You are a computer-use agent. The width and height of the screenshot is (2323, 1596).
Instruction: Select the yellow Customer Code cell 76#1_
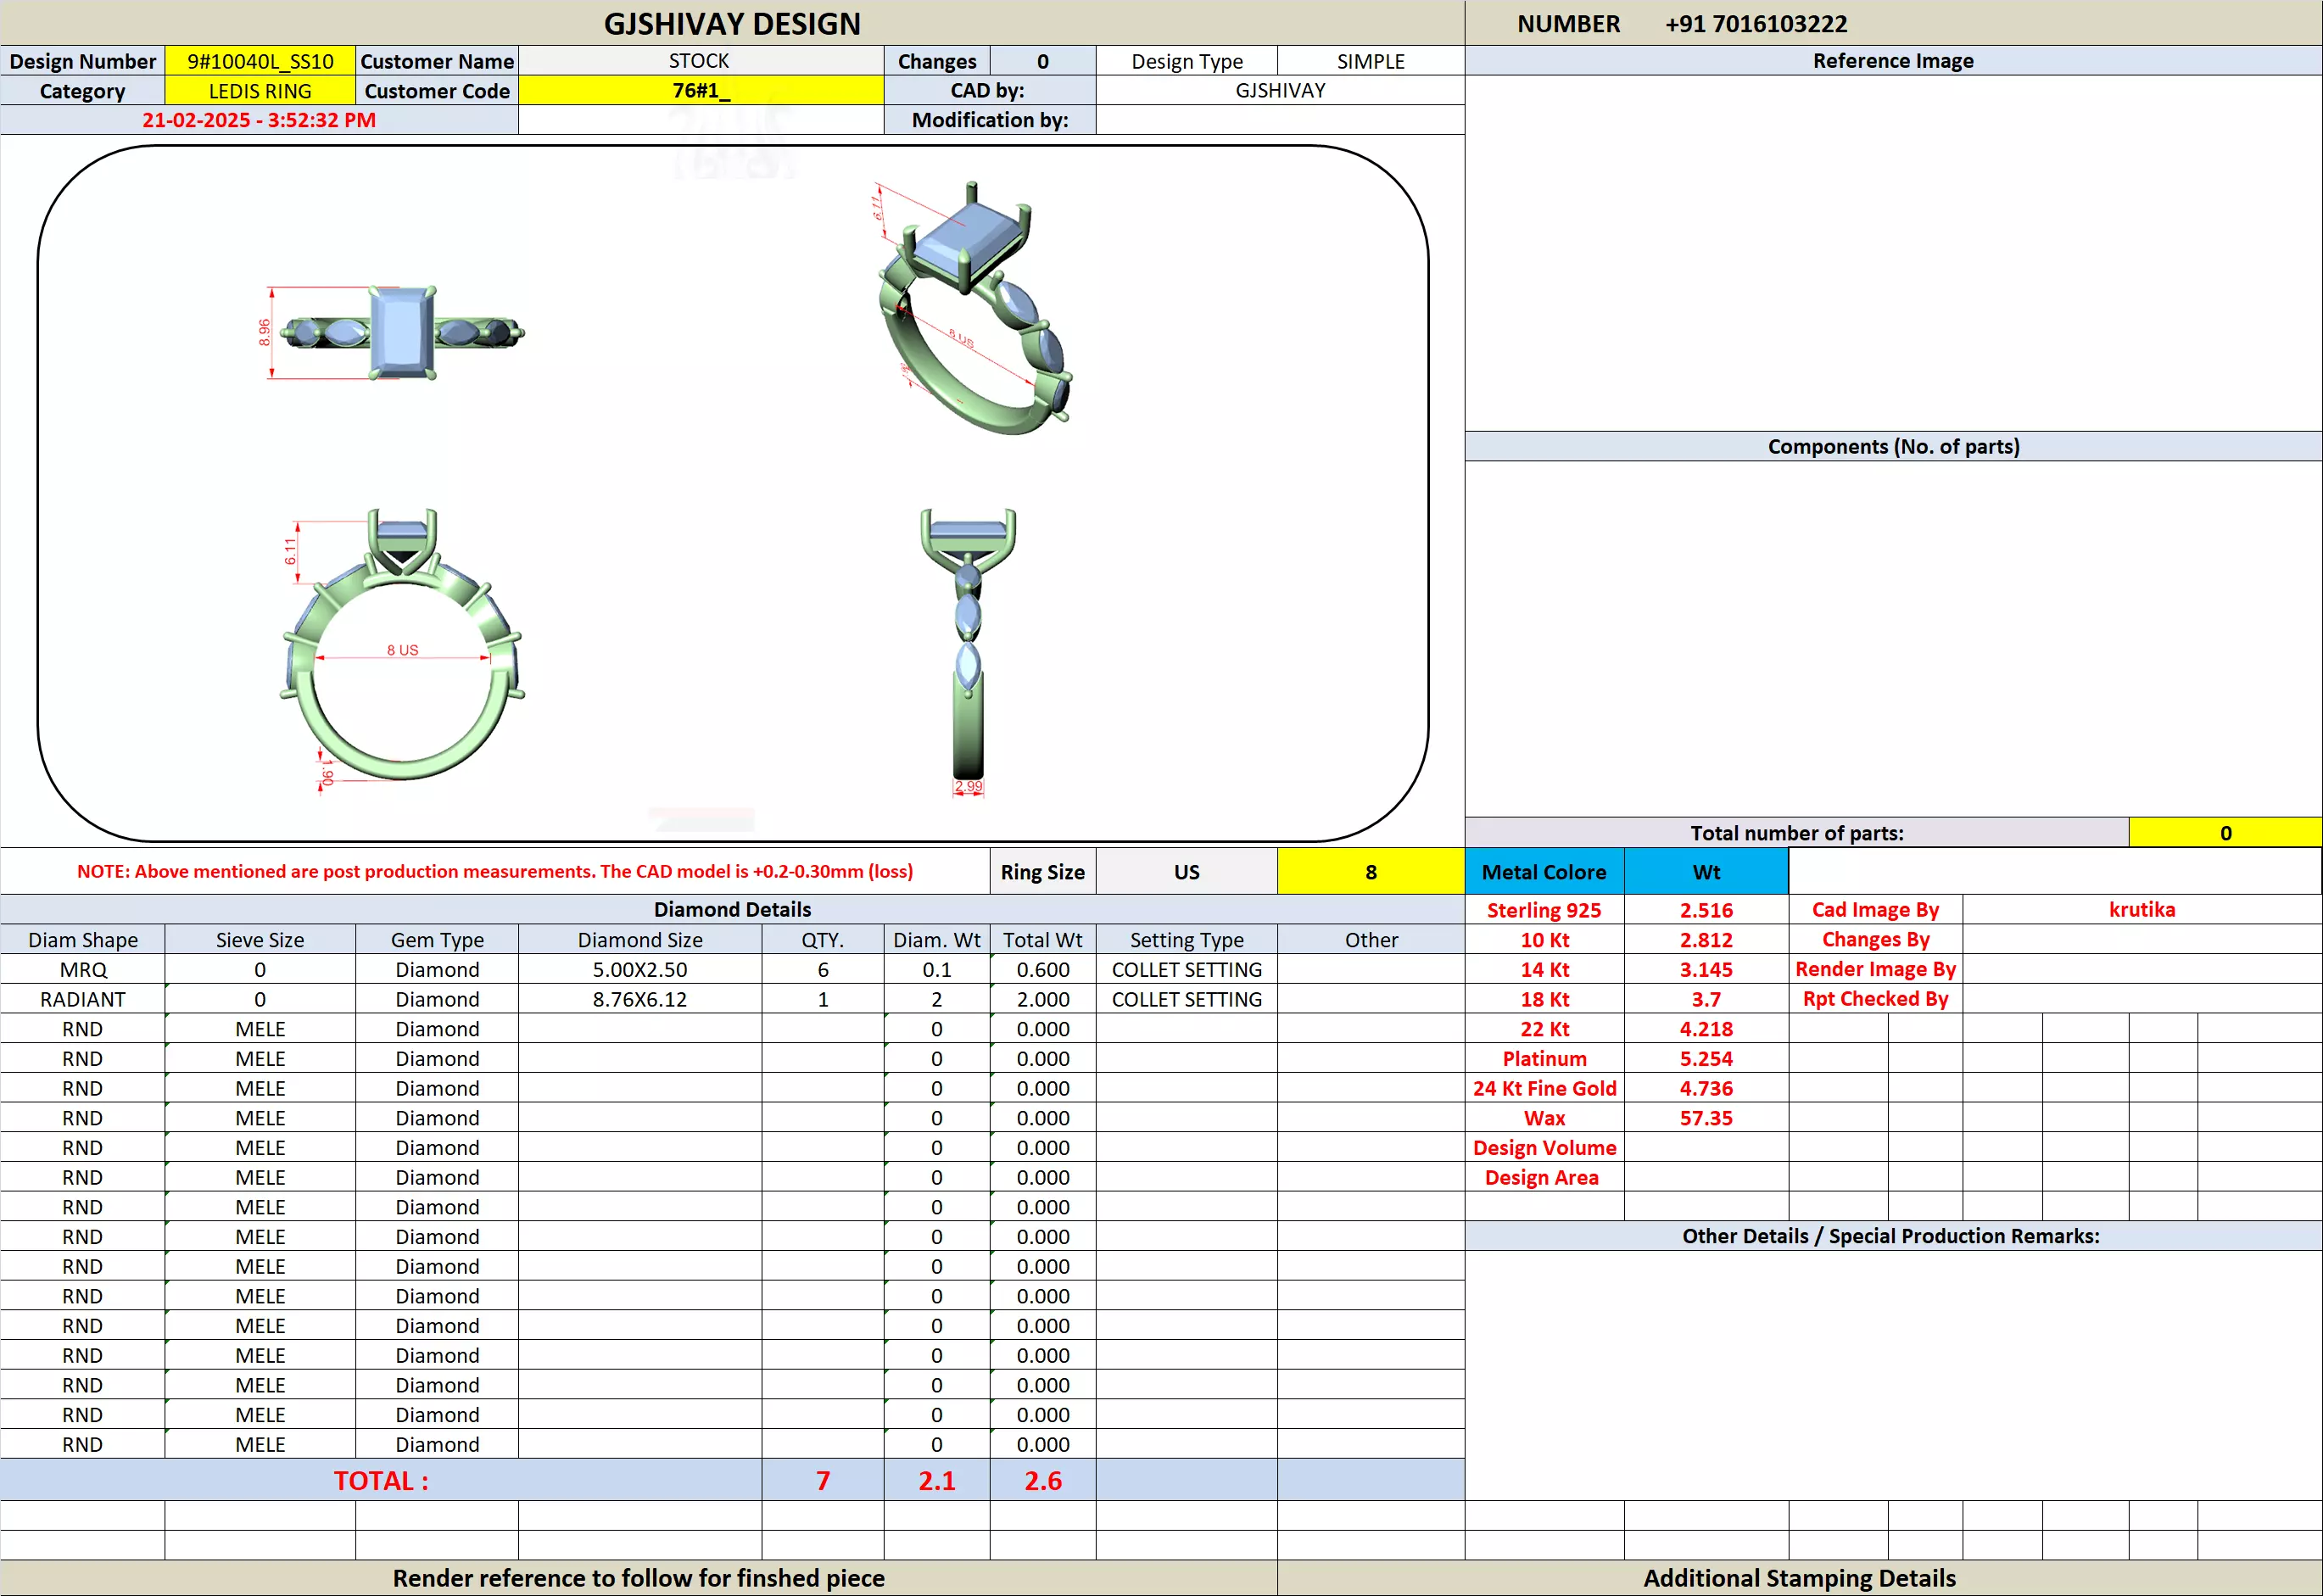pyautogui.click(x=700, y=91)
